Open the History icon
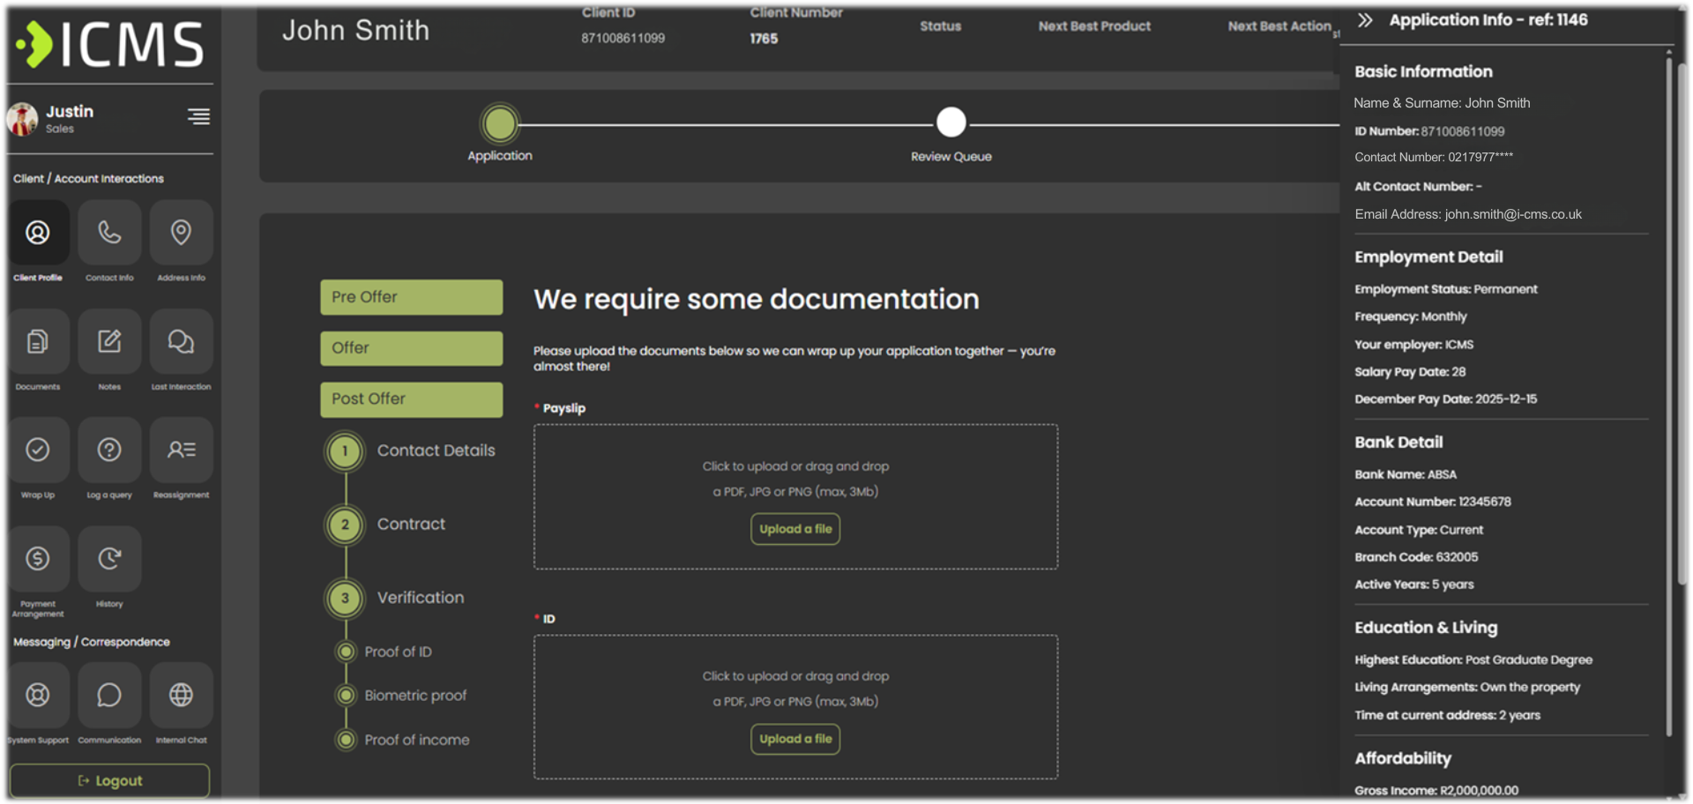 pos(109,558)
